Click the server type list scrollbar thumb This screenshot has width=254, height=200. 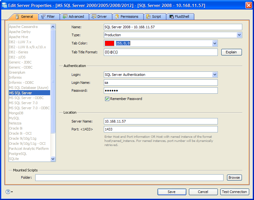click(53, 81)
